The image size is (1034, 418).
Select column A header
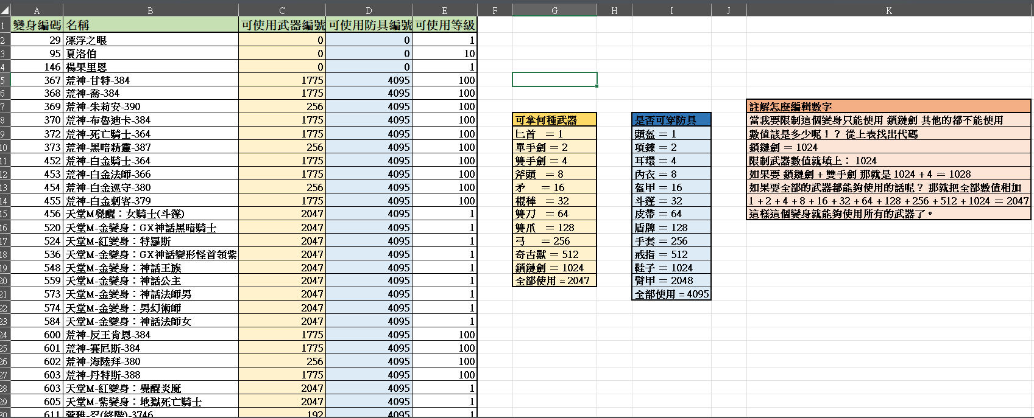coord(37,10)
